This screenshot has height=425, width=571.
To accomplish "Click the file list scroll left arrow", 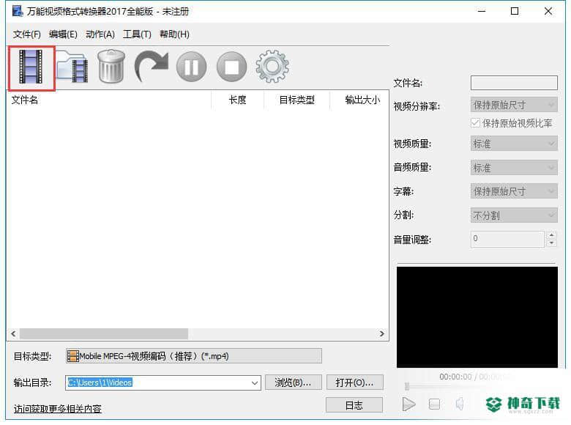I will point(13,333).
